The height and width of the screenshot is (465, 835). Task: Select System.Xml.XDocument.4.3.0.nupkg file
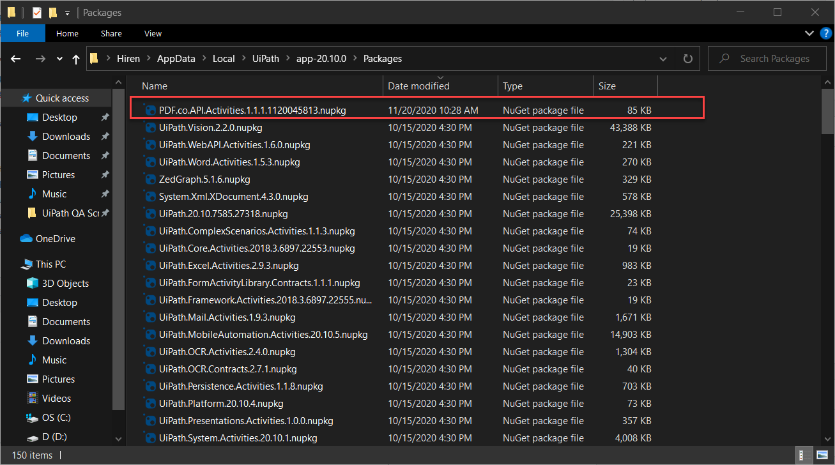click(234, 197)
